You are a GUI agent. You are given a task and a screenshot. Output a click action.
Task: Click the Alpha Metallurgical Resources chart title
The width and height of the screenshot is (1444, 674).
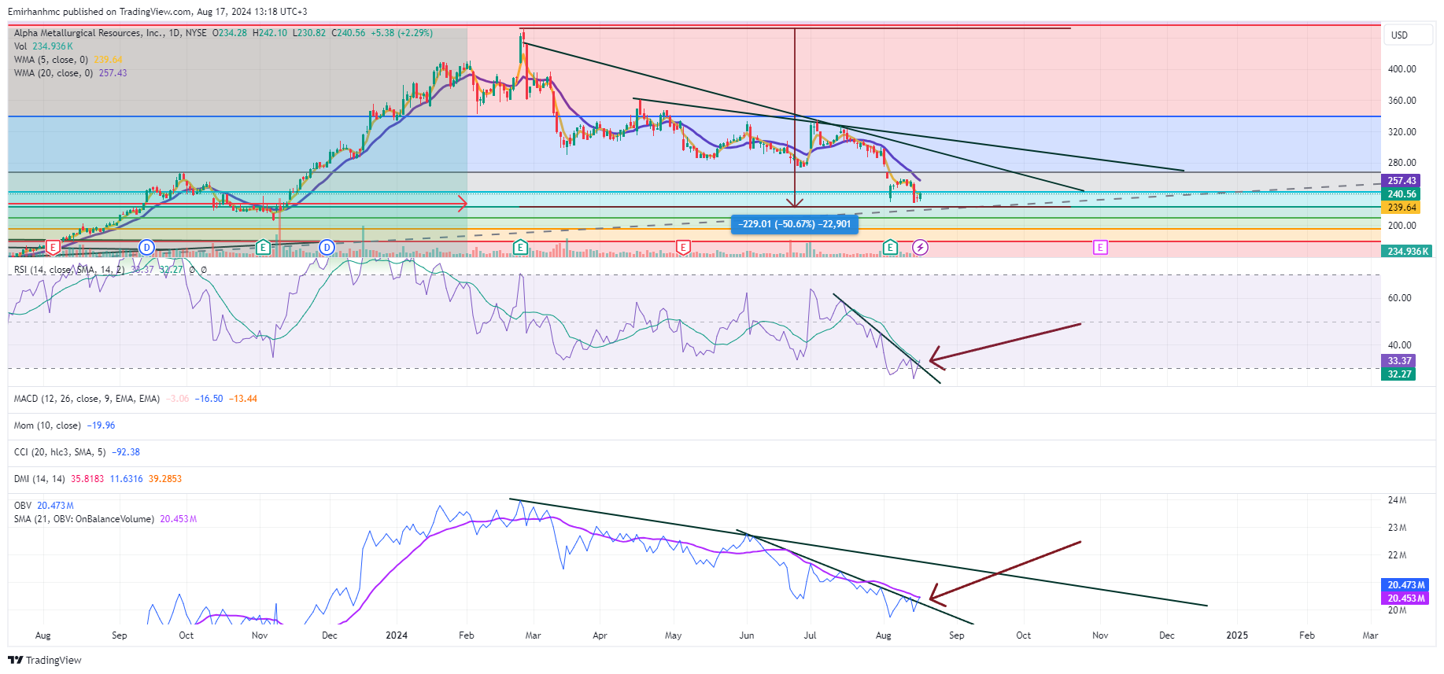[x=110, y=33]
